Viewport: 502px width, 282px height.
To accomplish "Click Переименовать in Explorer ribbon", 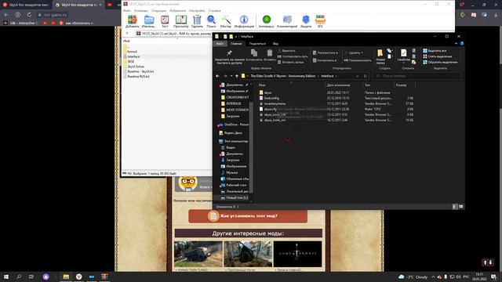I will point(358,60).
